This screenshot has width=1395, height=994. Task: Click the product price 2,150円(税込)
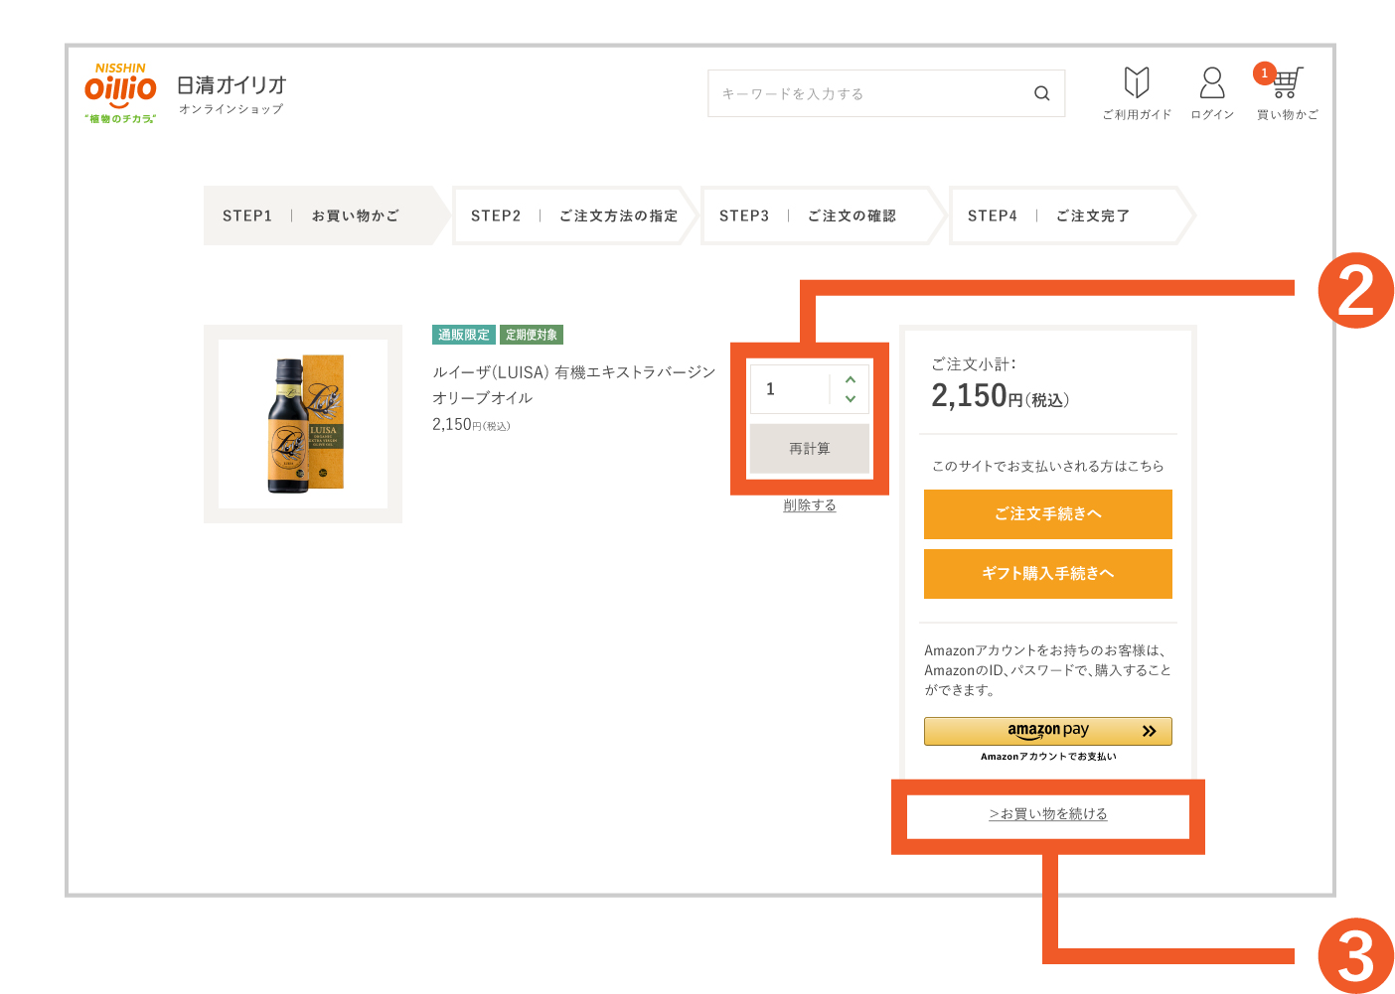tap(471, 425)
